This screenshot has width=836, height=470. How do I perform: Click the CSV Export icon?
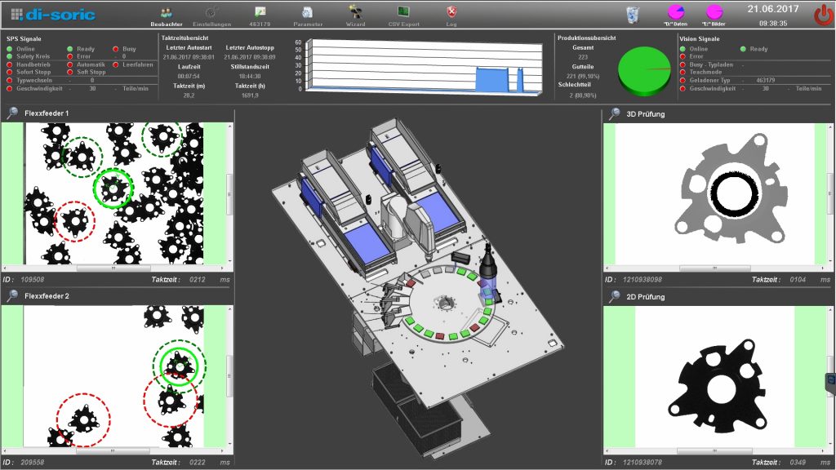pyautogui.click(x=403, y=13)
